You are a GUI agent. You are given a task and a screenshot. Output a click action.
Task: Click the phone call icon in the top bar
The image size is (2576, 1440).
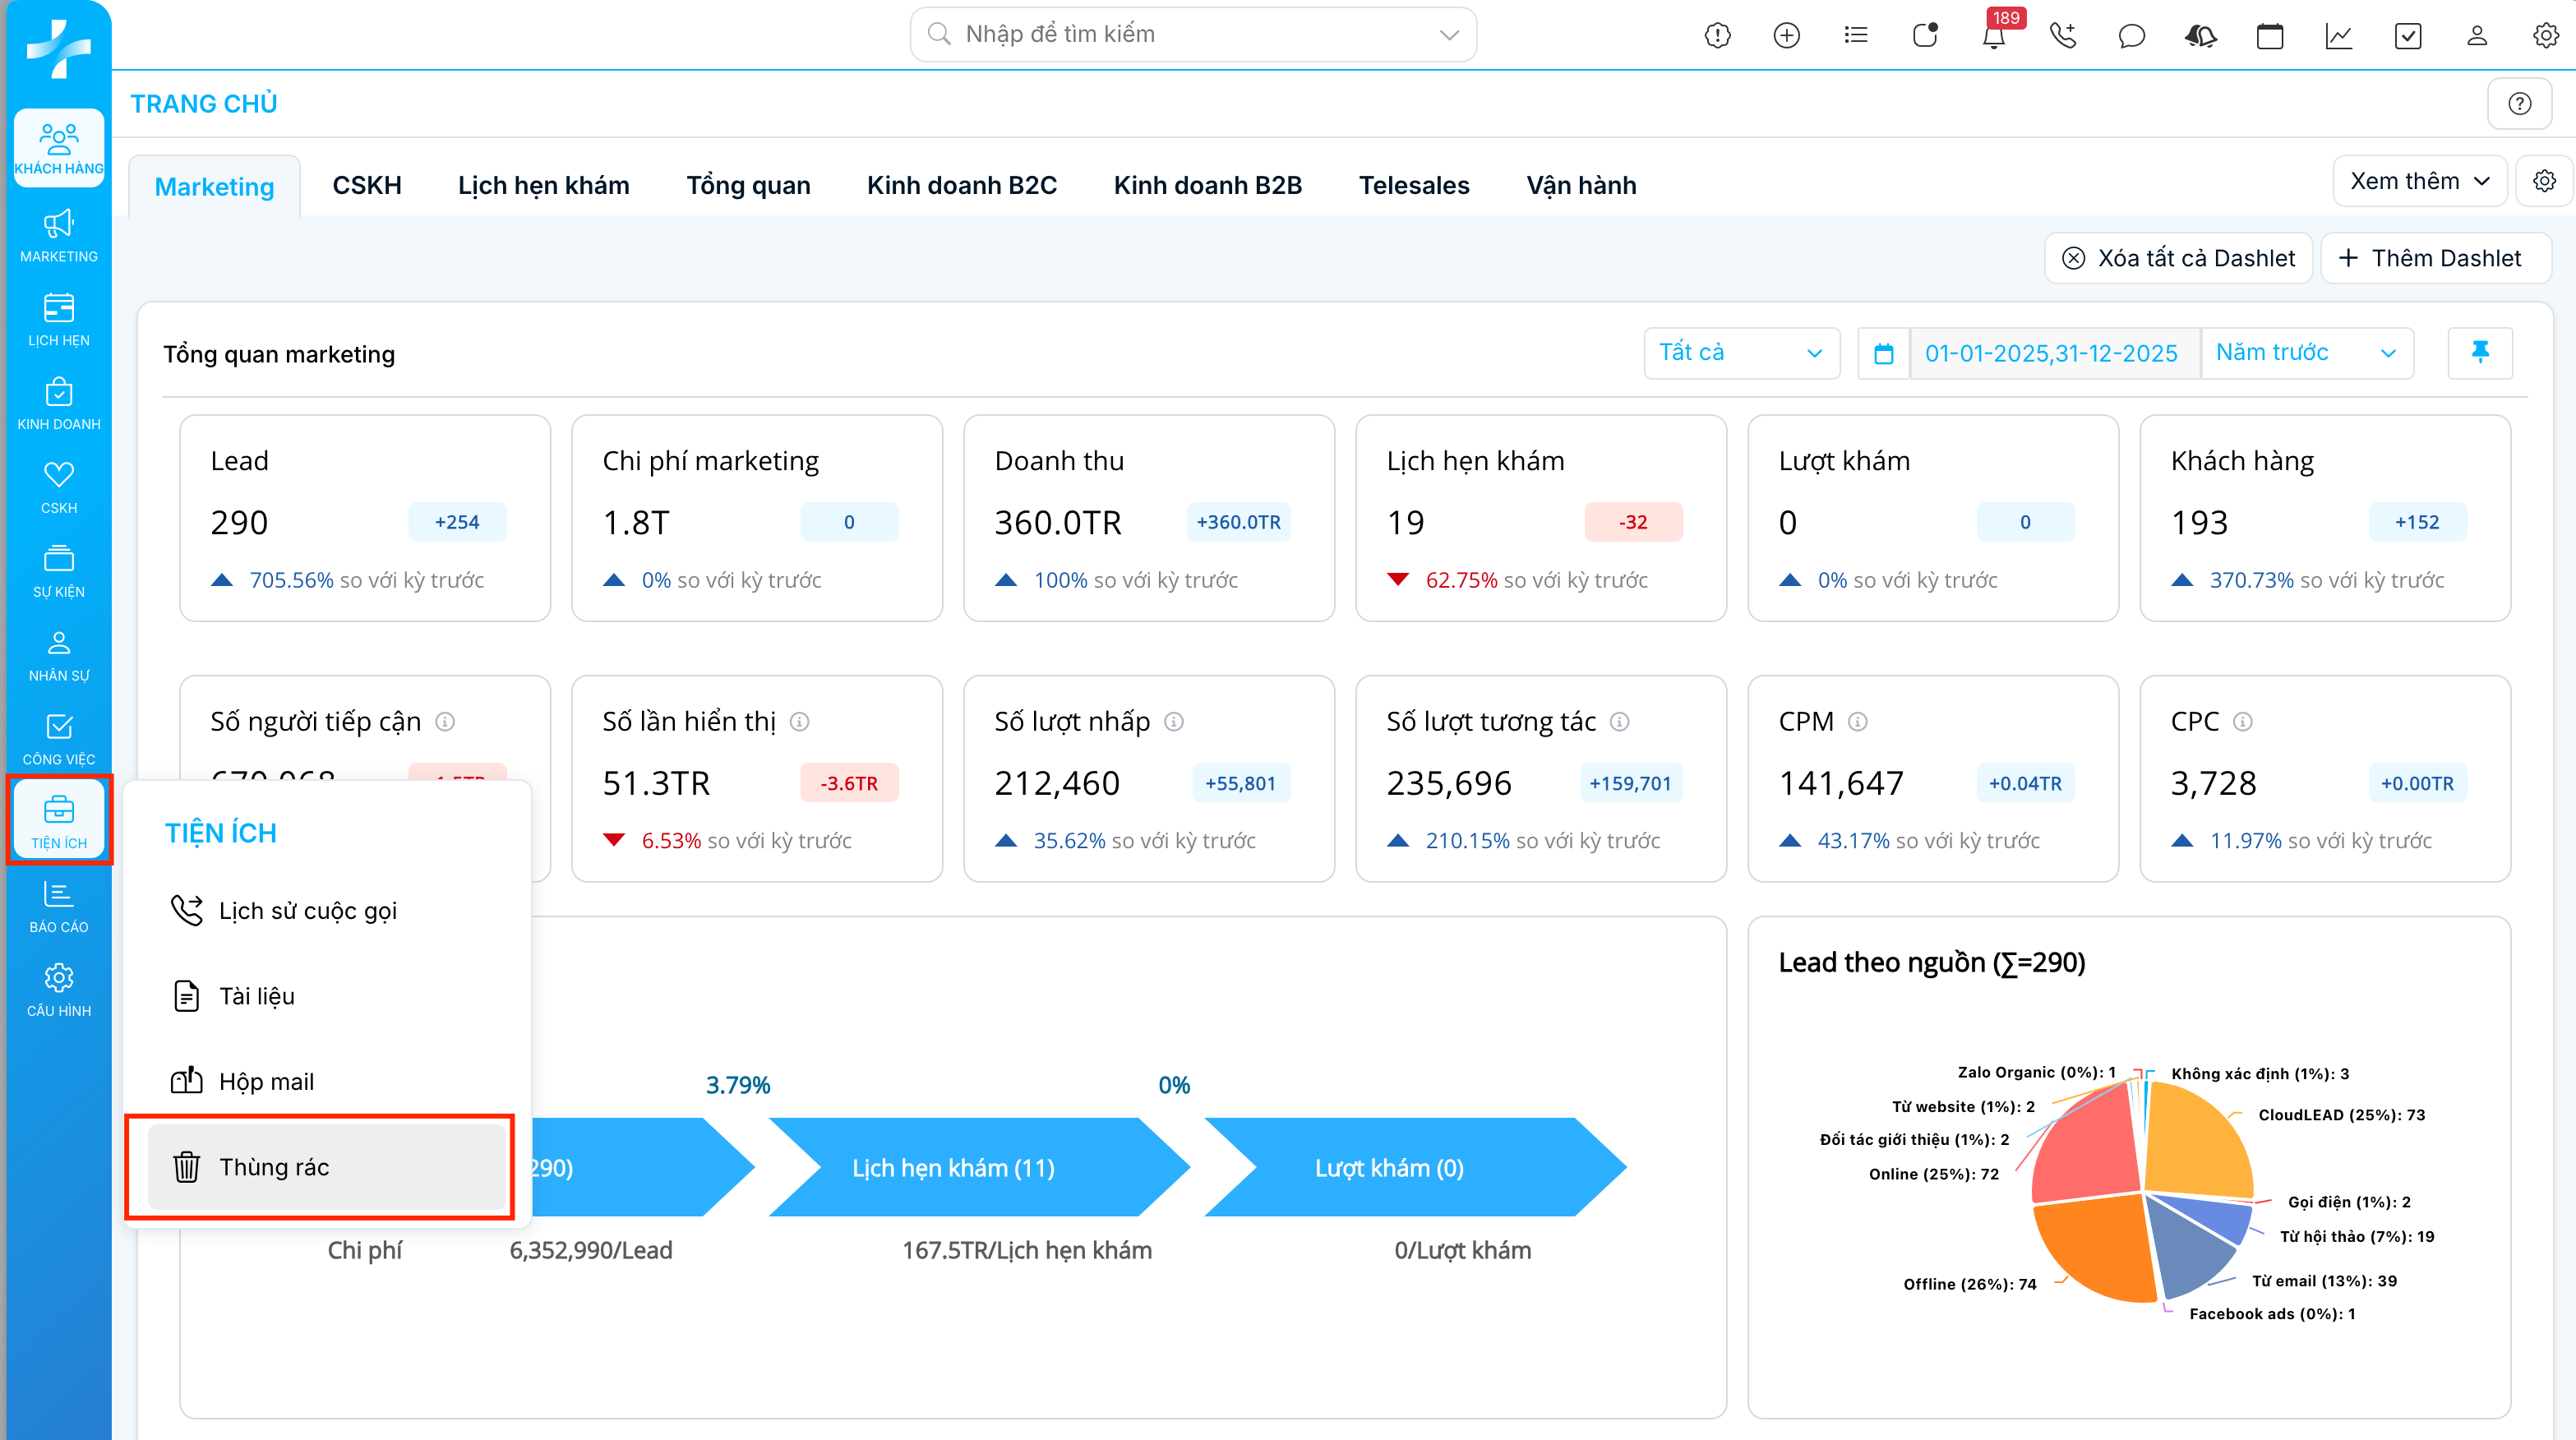[x=2062, y=37]
